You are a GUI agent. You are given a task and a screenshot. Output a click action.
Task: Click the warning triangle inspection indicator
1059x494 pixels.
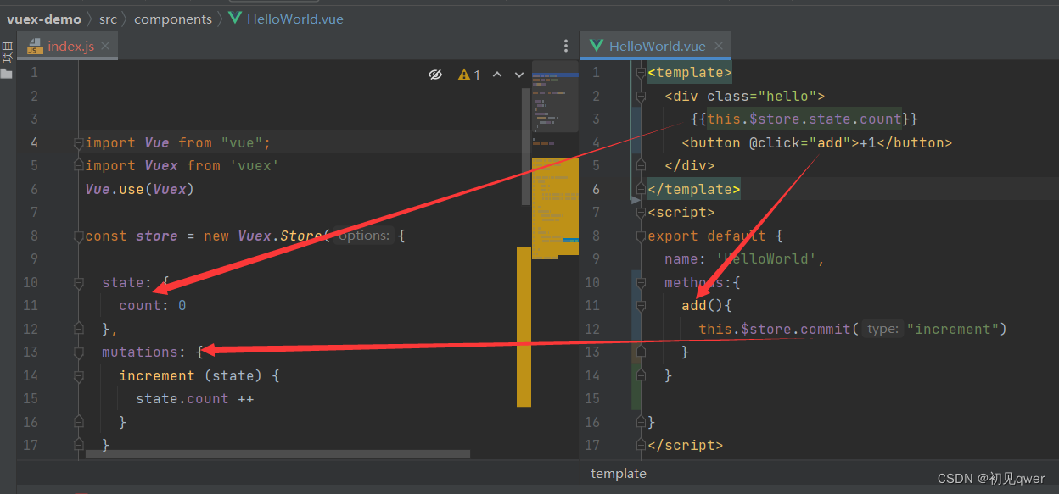point(464,75)
